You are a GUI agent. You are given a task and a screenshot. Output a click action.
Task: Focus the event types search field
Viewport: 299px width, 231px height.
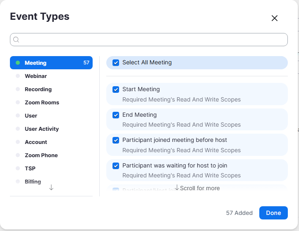tap(149, 40)
